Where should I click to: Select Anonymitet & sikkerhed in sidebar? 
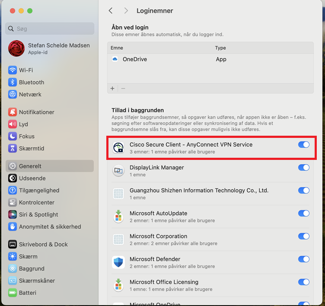tap(50, 226)
